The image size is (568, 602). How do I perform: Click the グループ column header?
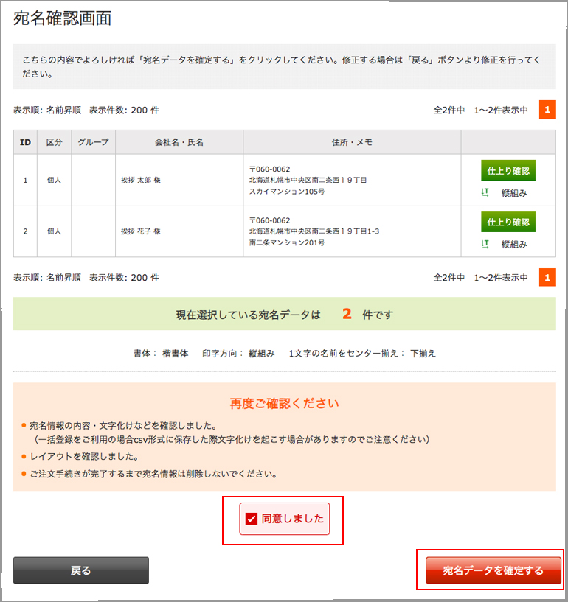(x=93, y=142)
